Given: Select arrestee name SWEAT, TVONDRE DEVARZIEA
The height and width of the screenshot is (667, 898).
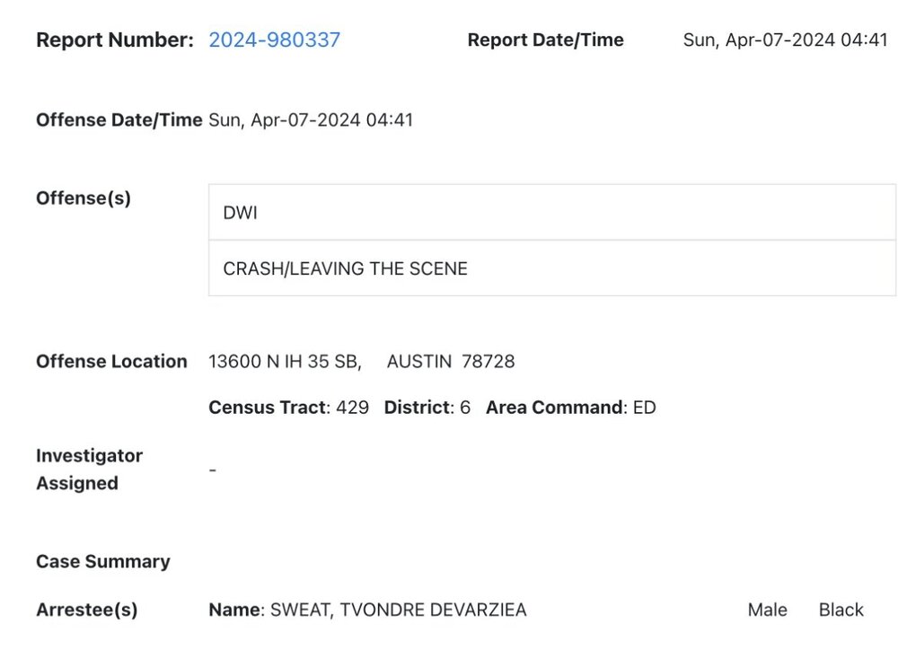Looking at the screenshot, I should tap(393, 610).
